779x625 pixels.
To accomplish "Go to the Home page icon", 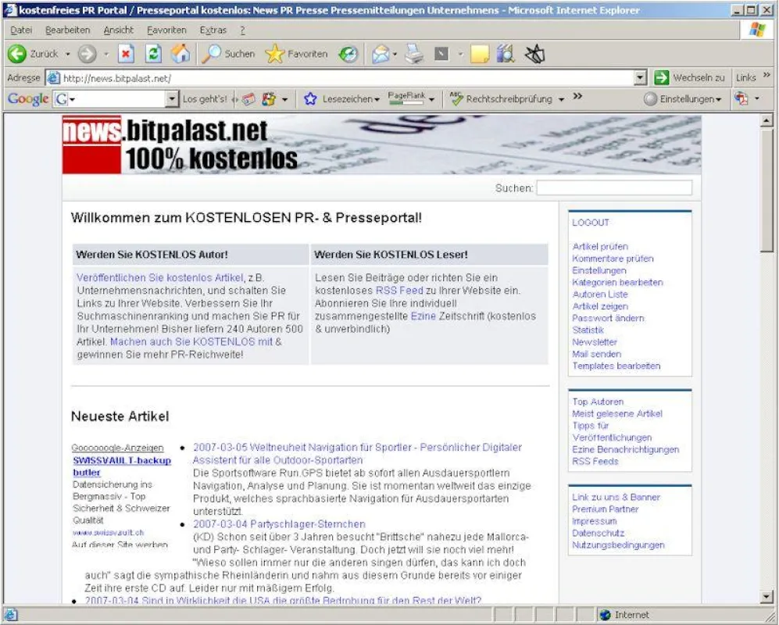I will 180,54.
